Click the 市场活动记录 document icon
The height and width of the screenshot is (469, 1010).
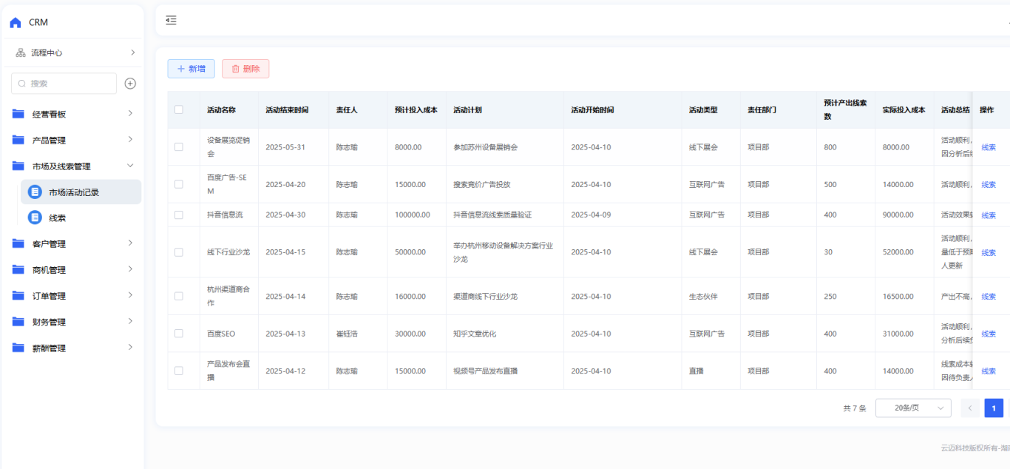point(35,192)
